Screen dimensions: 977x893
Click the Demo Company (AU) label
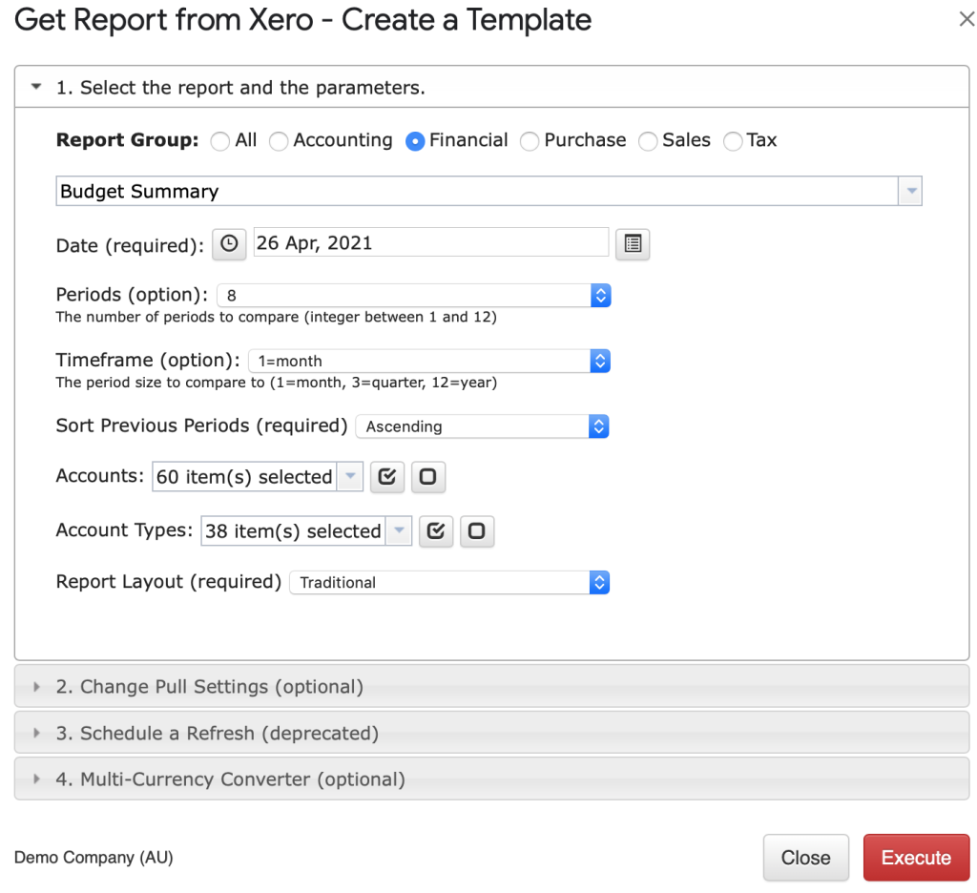pos(94,858)
